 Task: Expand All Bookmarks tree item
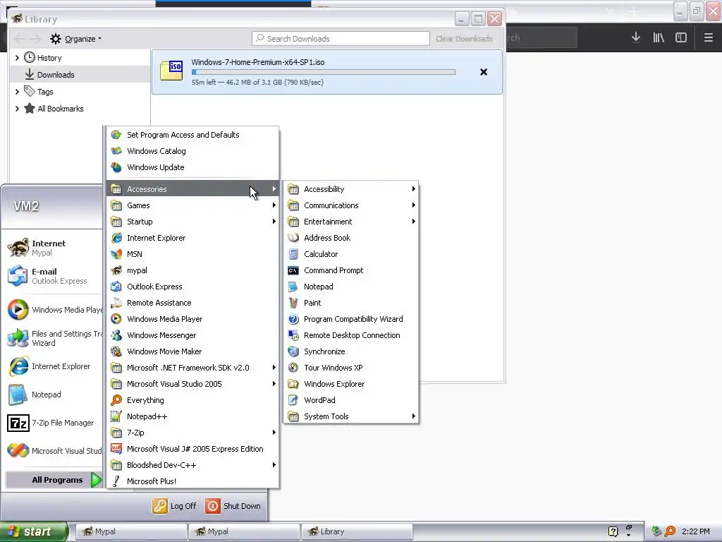(x=17, y=109)
